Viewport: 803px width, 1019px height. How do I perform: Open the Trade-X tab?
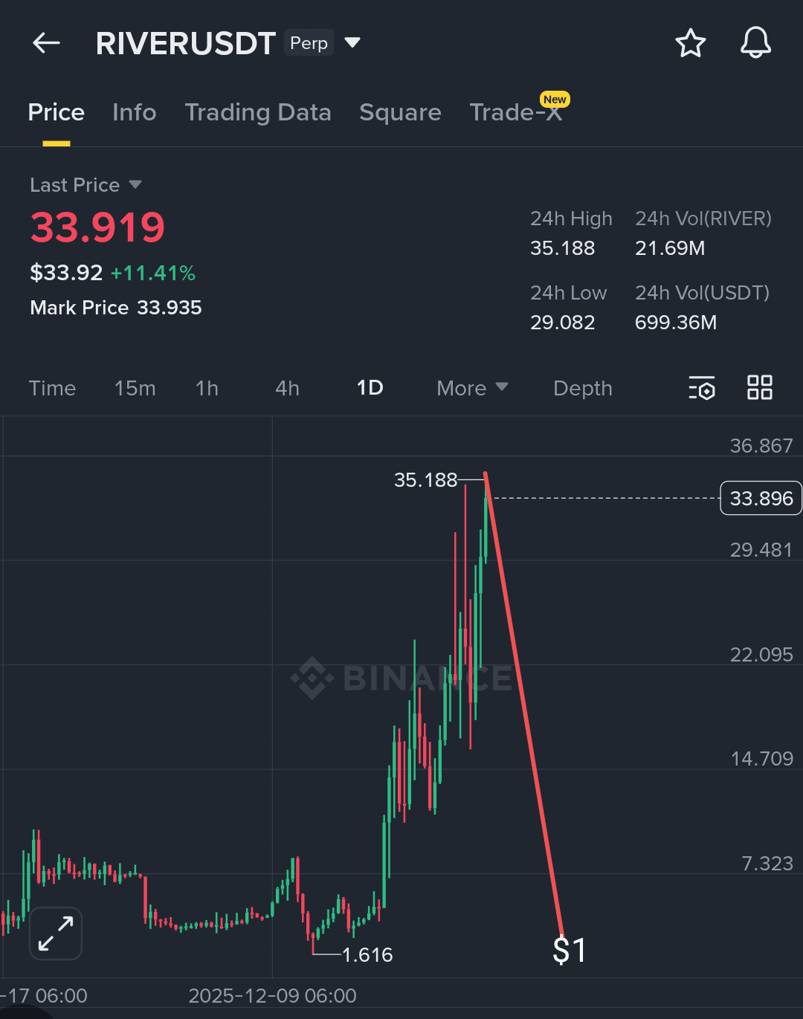point(515,112)
